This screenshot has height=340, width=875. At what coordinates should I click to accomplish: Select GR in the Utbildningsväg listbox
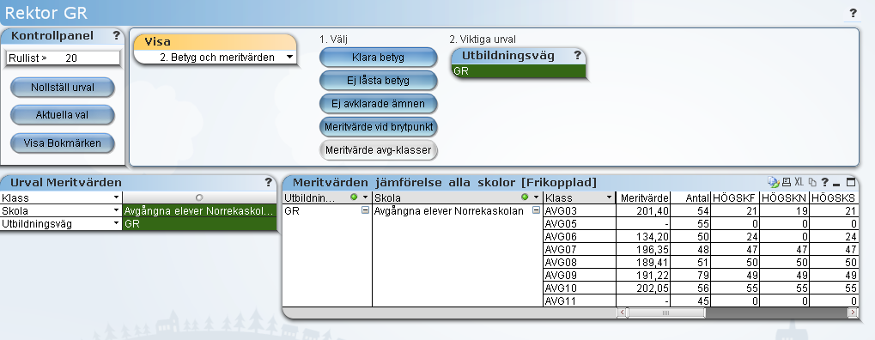tap(519, 71)
